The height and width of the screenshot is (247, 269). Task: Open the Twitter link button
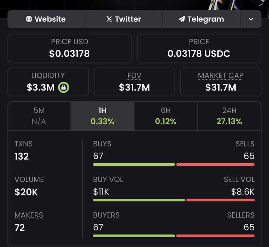point(124,19)
